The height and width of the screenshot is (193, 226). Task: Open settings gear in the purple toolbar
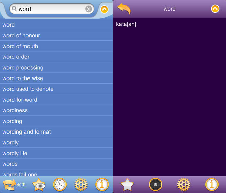(184, 185)
